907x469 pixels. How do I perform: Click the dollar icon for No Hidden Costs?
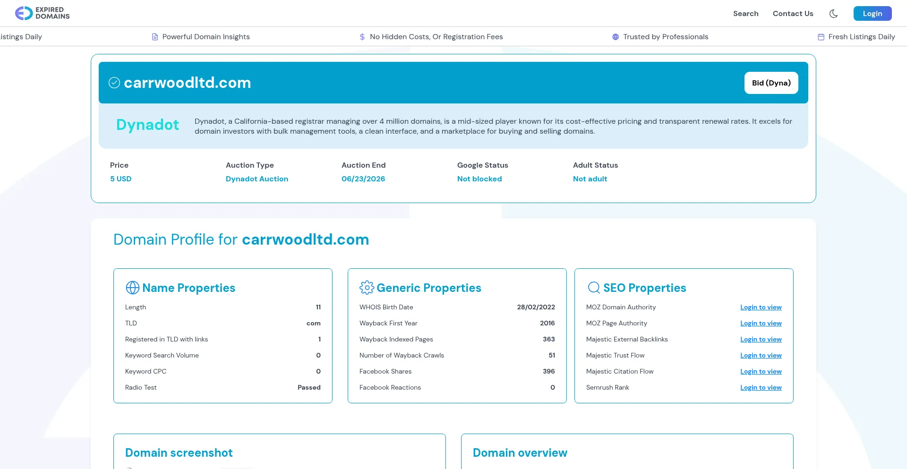[x=362, y=37]
